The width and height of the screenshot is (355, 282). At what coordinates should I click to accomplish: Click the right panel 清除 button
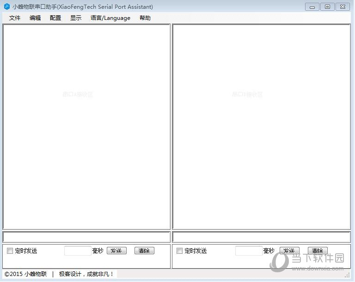pyautogui.click(x=318, y=251)
